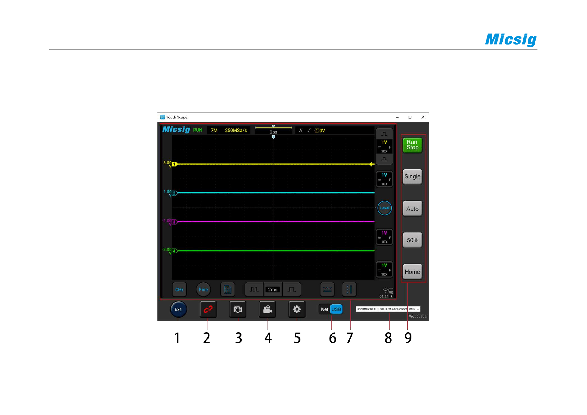587x415 pixels.
Task: Click the red link connection icon
Action: click(x=208, y=309)
